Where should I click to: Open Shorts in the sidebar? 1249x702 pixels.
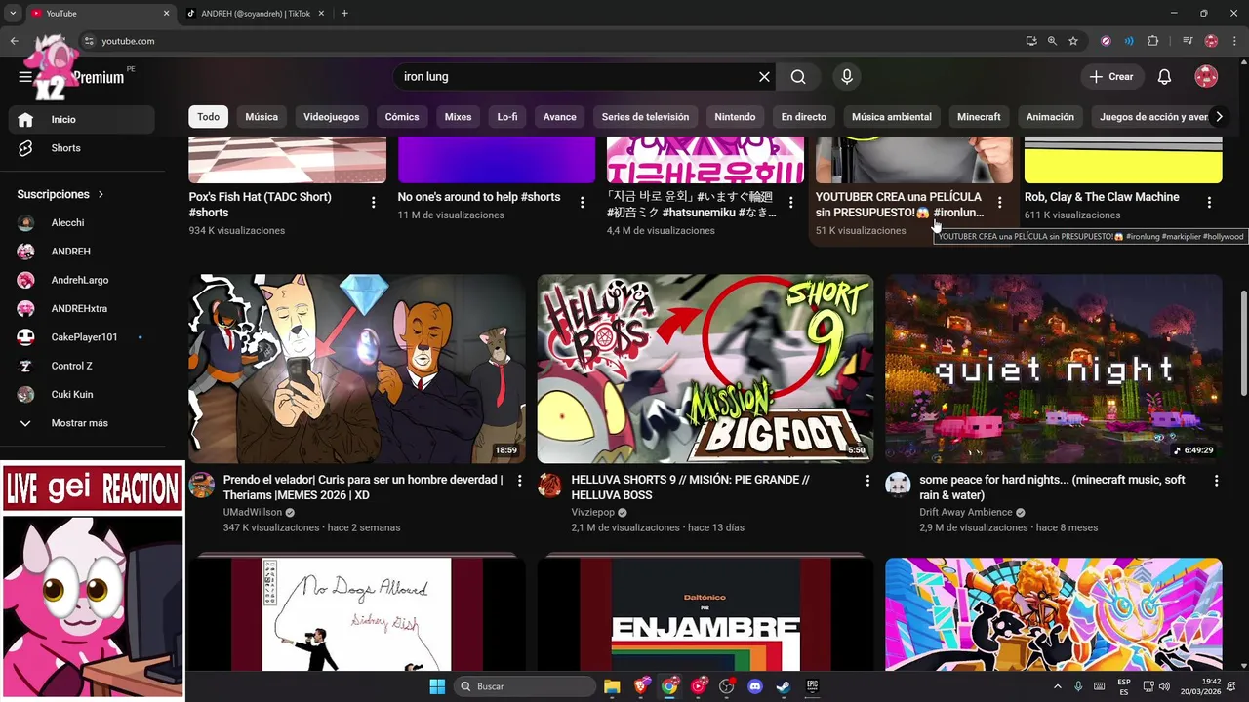(82, 148)
